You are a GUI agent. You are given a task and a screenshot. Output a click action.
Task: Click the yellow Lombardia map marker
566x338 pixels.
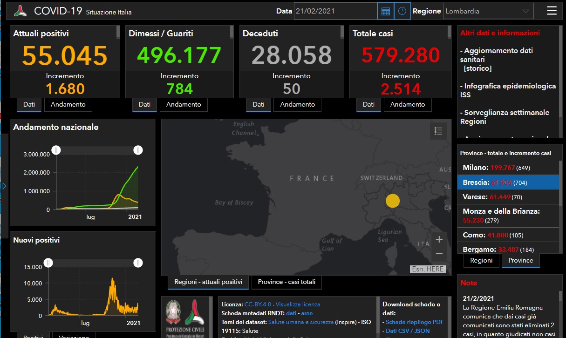[x=393, y=201]
